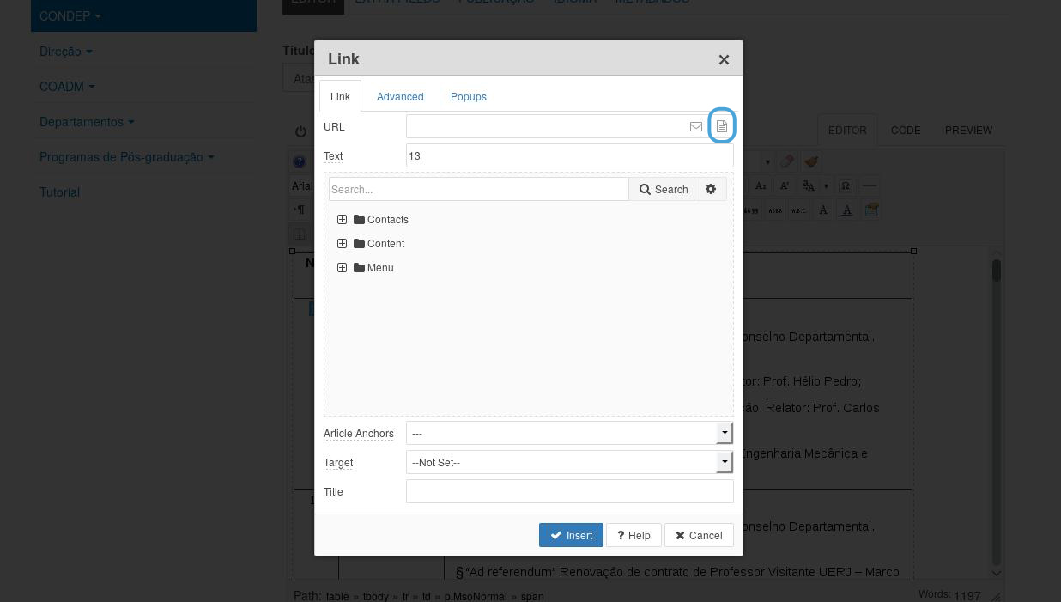The image size is (1061, 602).
Task: Click the Content folder icon
Action: point(360,244)
